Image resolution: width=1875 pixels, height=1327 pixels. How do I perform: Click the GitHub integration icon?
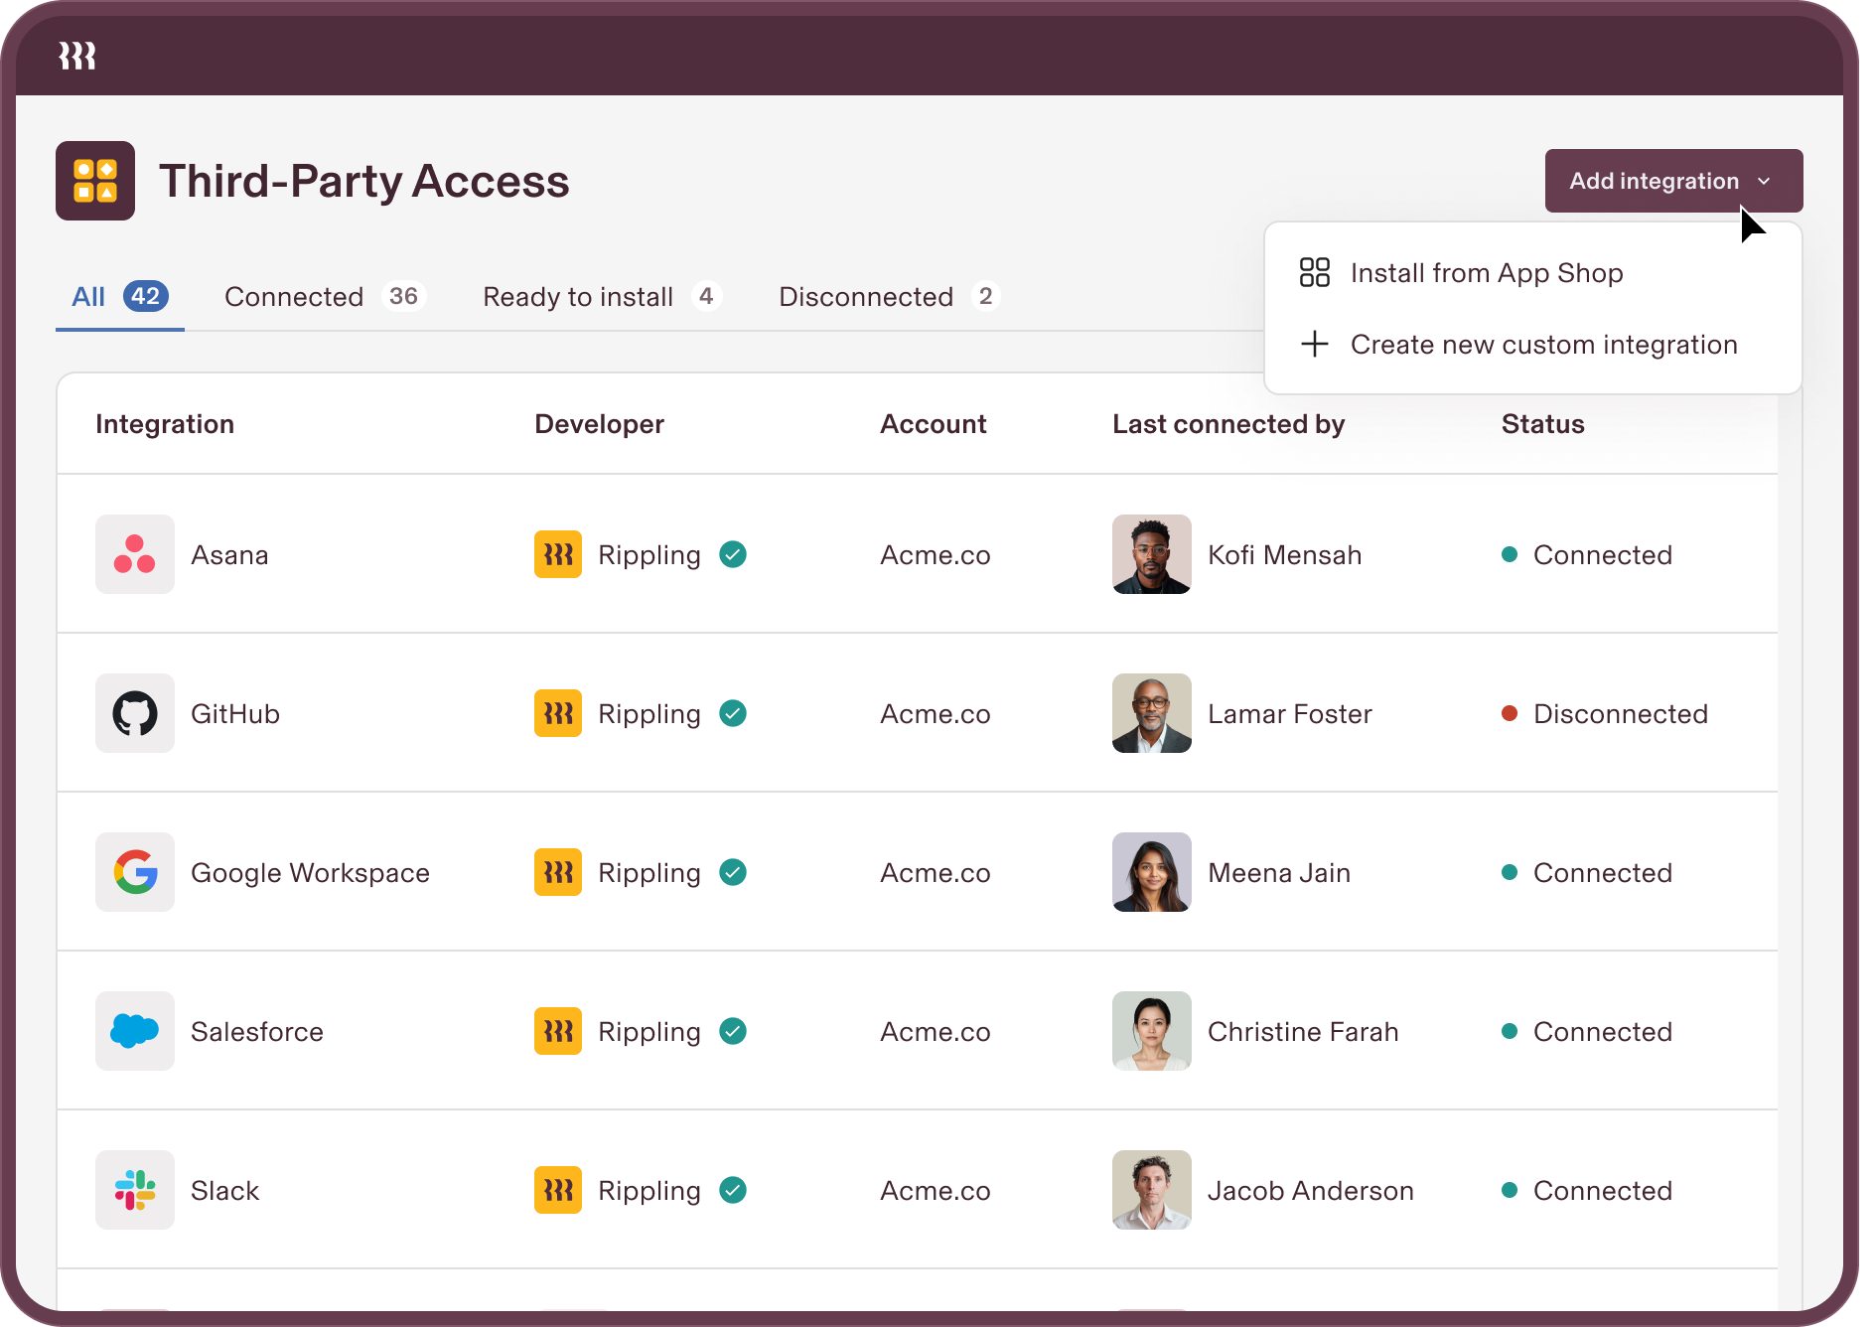pos(134,713)
